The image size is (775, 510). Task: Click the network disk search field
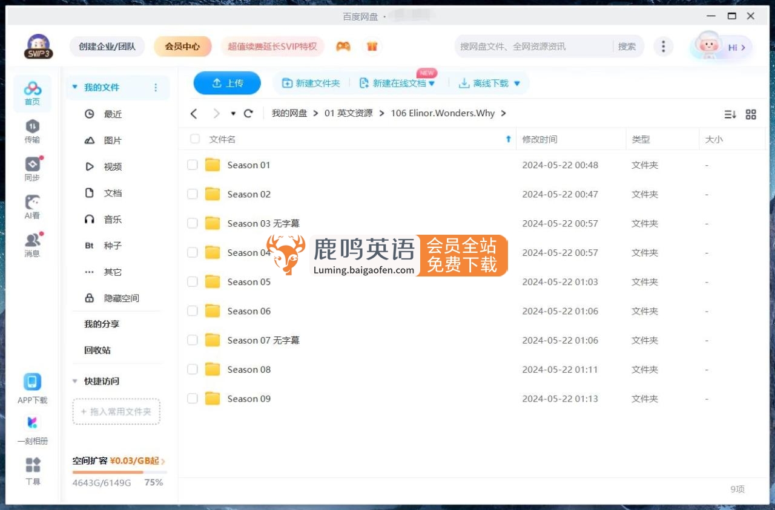pyautogui.click(x=533, y=46)
